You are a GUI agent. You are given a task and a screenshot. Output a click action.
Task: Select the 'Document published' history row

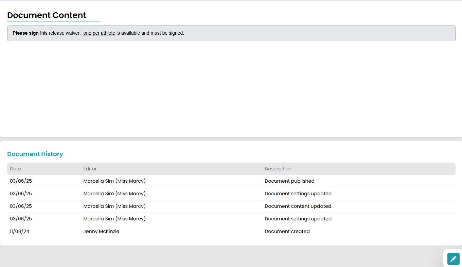(x=231, y=181)
